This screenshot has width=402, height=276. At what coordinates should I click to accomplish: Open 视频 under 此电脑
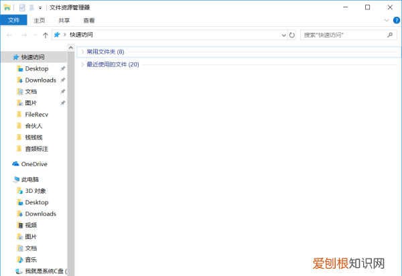click(31, 225)
